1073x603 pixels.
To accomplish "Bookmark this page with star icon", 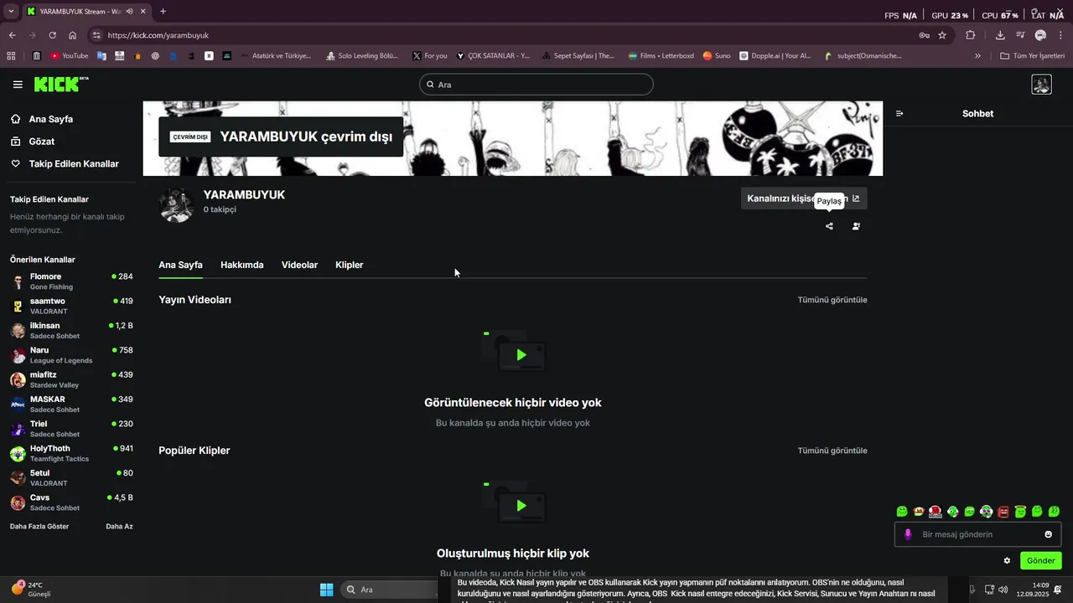I will point(942,35).
